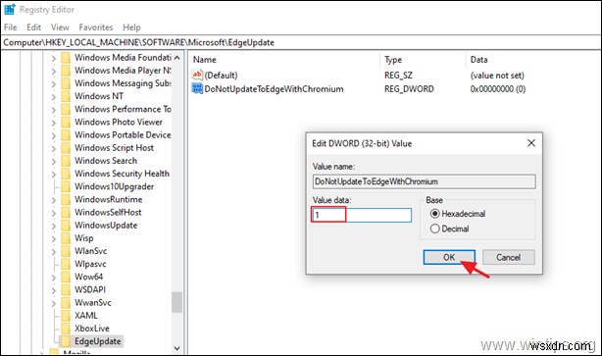Click the Wow64 folder icon
This screenshot has height=356, width=602.
click(x=66, y=277)
